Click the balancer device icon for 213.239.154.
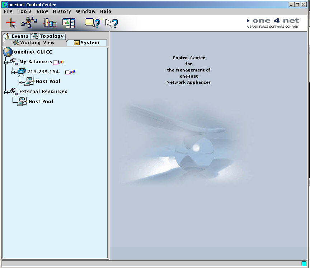The height and width of the screenshot is (268, 310). (x=22, y=72)
